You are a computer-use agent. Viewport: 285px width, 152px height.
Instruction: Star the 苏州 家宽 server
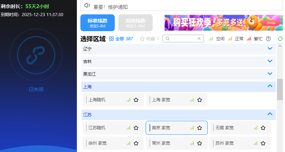tap(263, 143)
